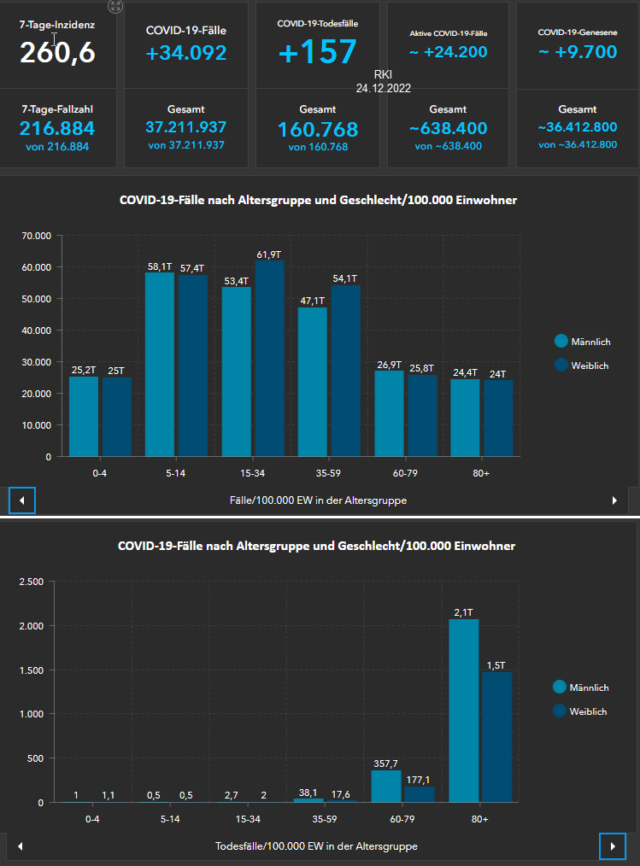Image resolution: width=640 pixels, height=866 pixels.
Task: Click the expand icon on 7-Tage-Inzidenz tile
Action: tap(116, 5)
